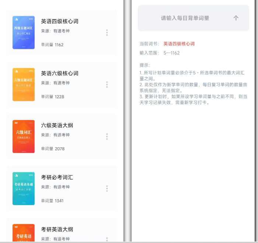Click 单词量 2078 on 六级英语大纲 card
Screen dimensions: 258x243
coord(52,149)
